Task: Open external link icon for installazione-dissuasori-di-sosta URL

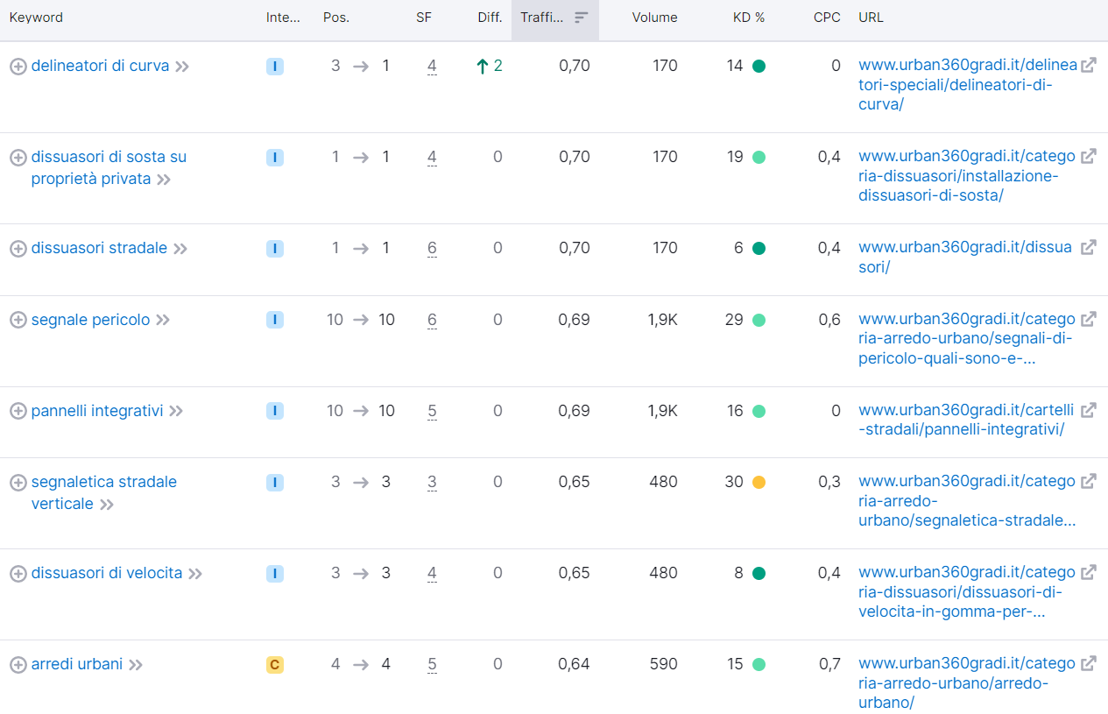Action: (1089, 156)
